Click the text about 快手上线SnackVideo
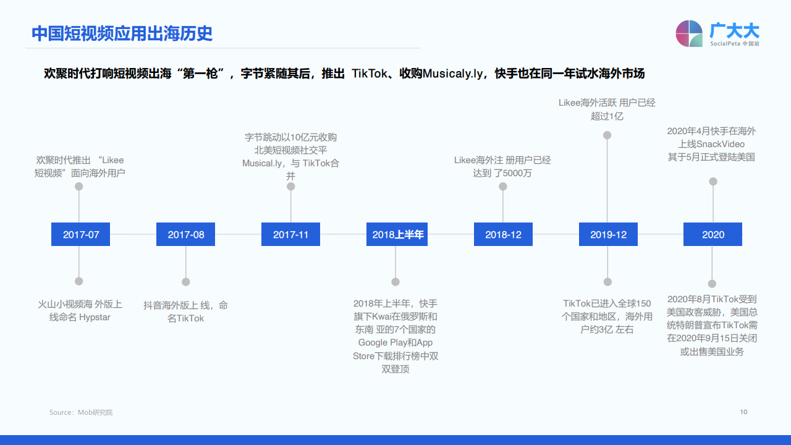791x445 pixels. 712,144
